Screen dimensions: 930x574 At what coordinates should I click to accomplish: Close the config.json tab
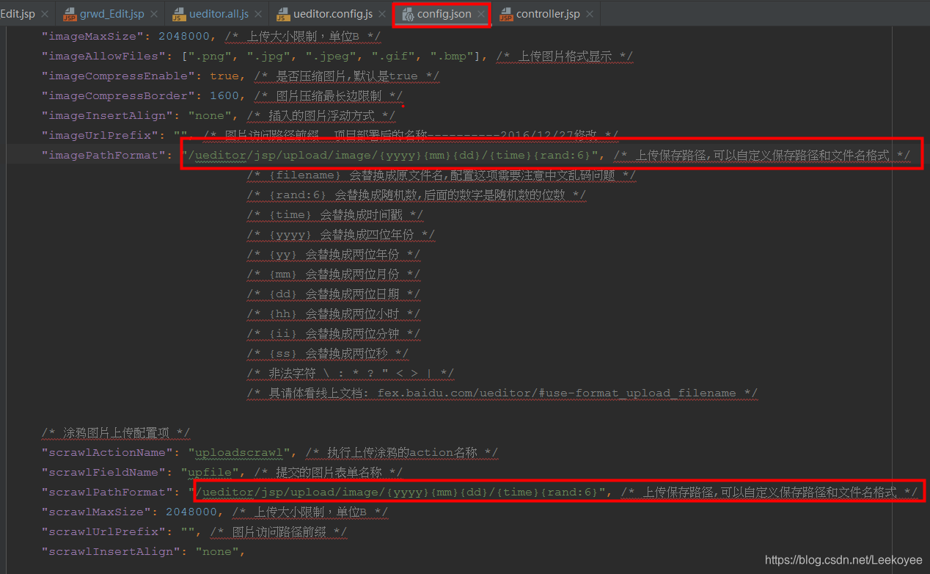[481, 15]
